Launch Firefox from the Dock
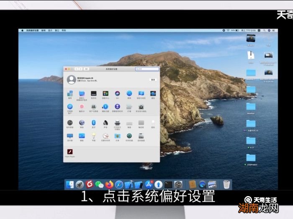The image size is (293, 219). [110, 184]
